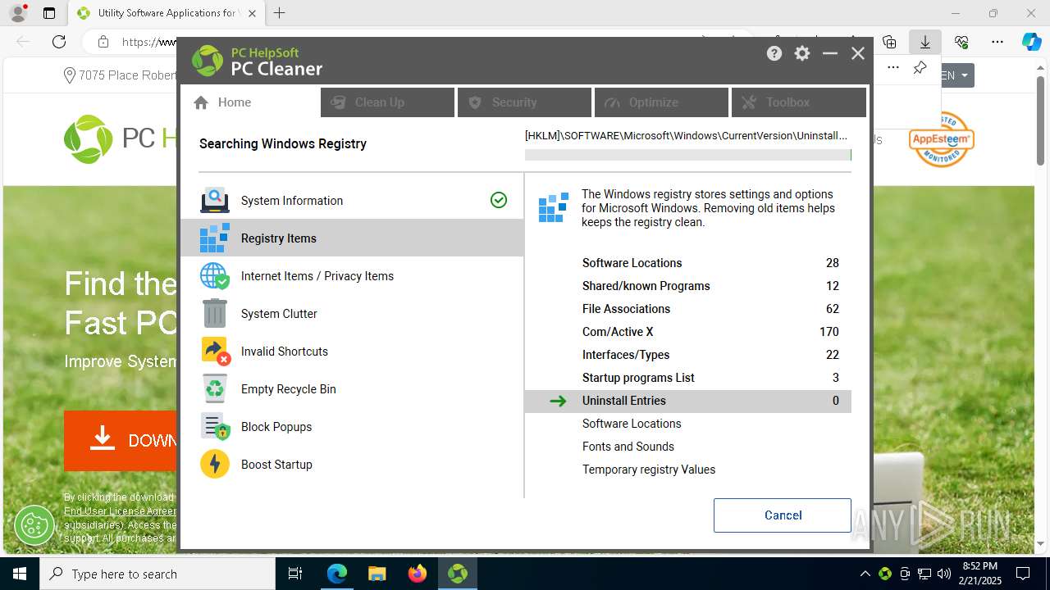Select Empty Recycle Bin in the list
Image resolution: width=1050 pixels, height=590 pixels.
click(x=352, y=389)
